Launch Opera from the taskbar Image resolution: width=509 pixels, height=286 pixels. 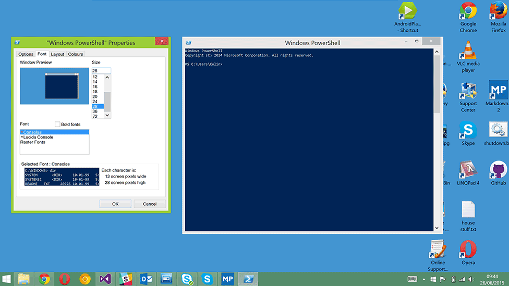click(x=65, y=279)
